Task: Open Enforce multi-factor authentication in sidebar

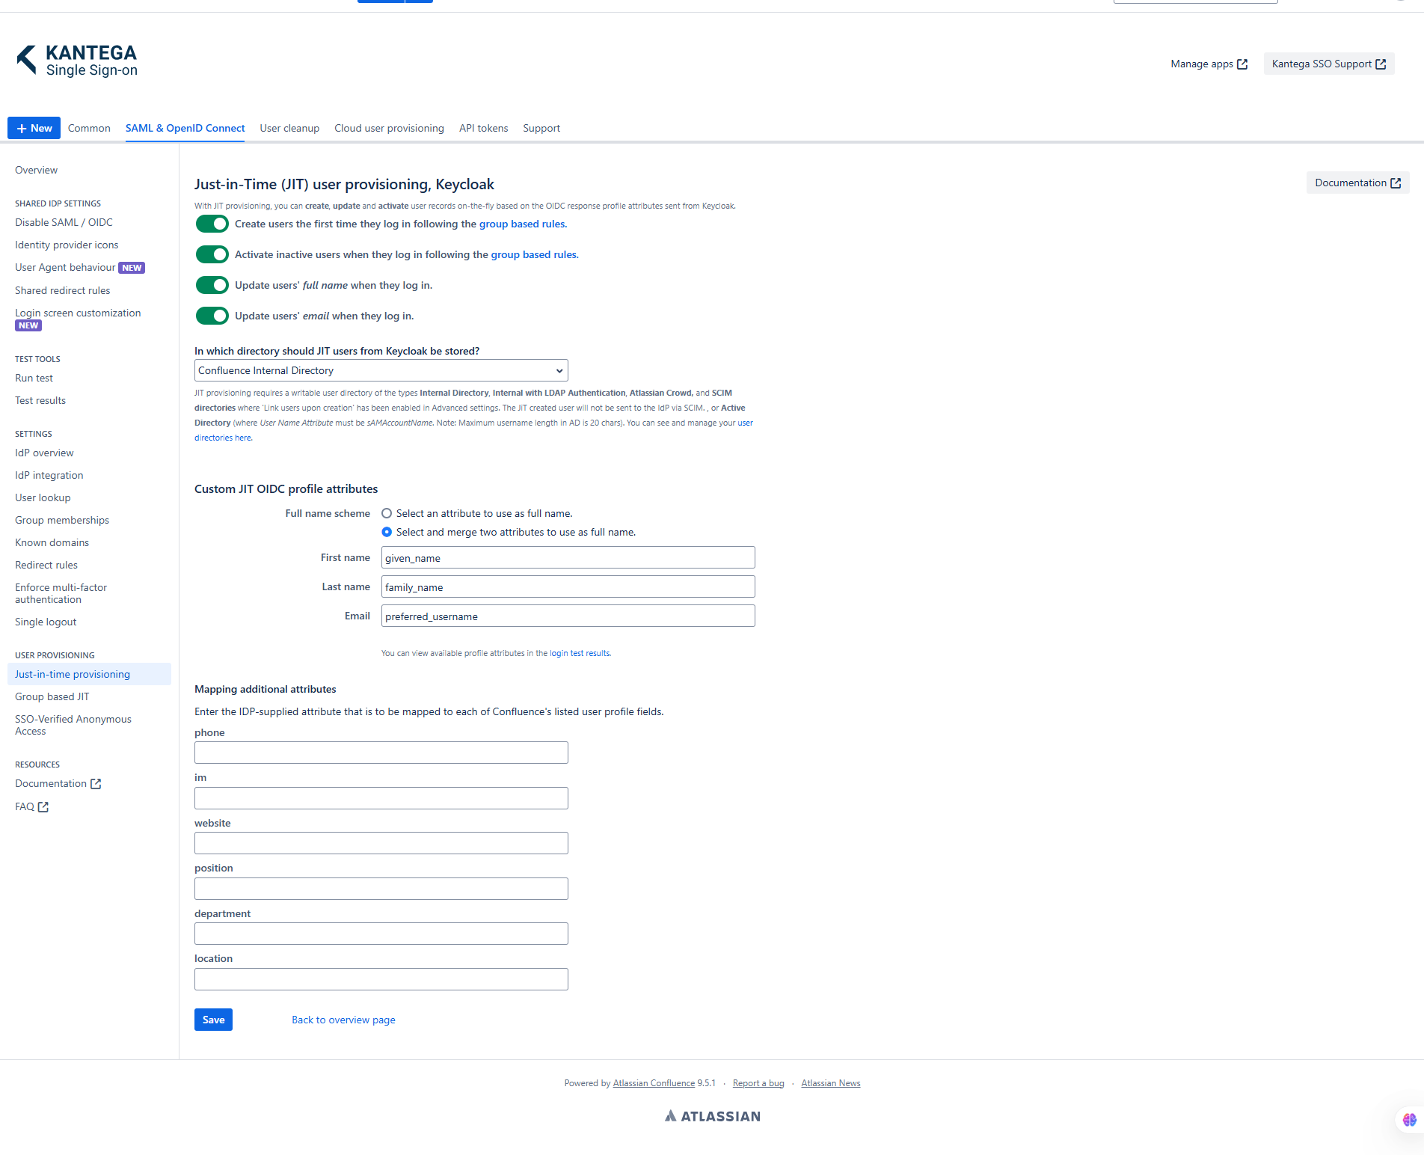Action: coord(61,594)
